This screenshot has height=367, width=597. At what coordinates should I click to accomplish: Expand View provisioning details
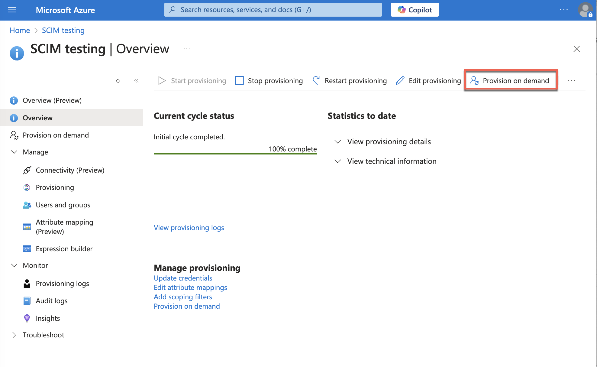tap(389, 141)
